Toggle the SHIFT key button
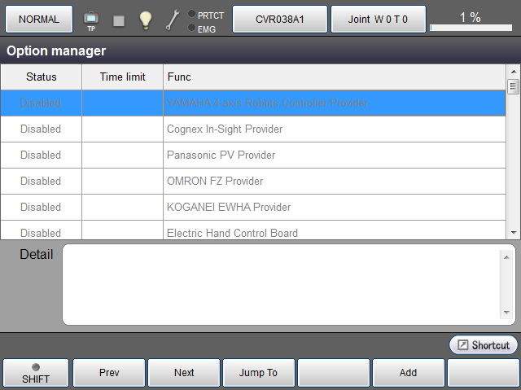The image size is (521, 390). 35,373
